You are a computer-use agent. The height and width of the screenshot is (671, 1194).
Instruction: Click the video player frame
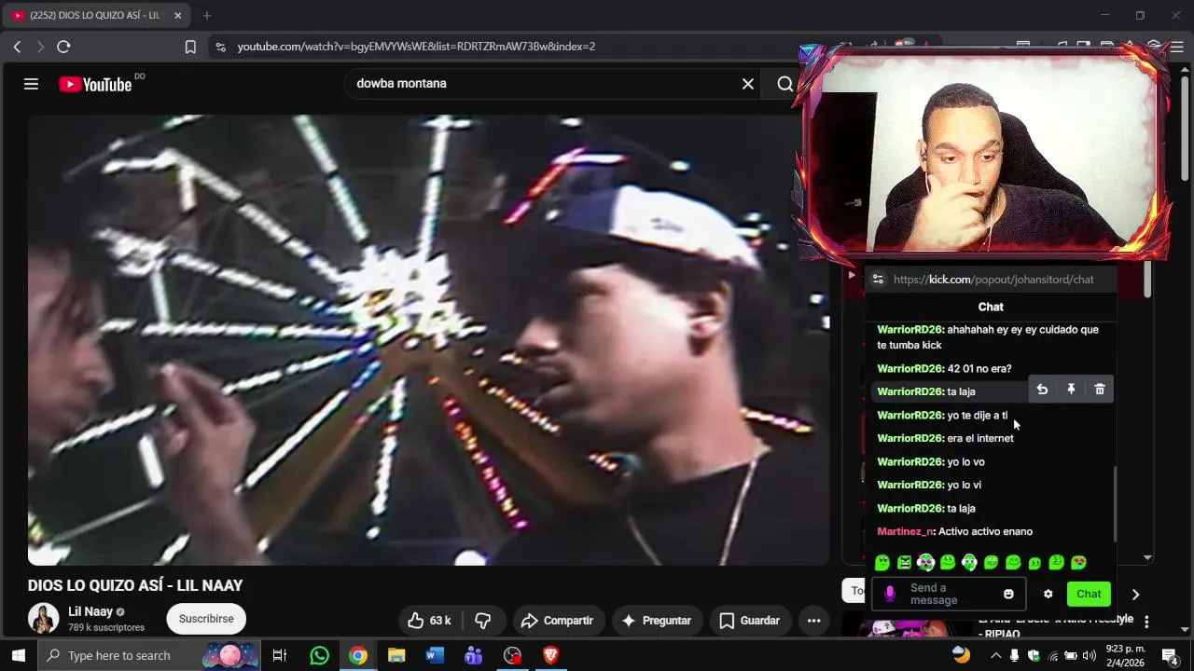428,340
